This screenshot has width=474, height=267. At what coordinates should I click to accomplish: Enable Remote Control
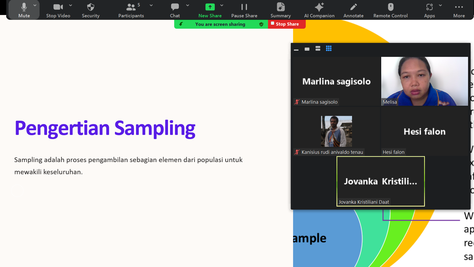click(x=390, y=10)
